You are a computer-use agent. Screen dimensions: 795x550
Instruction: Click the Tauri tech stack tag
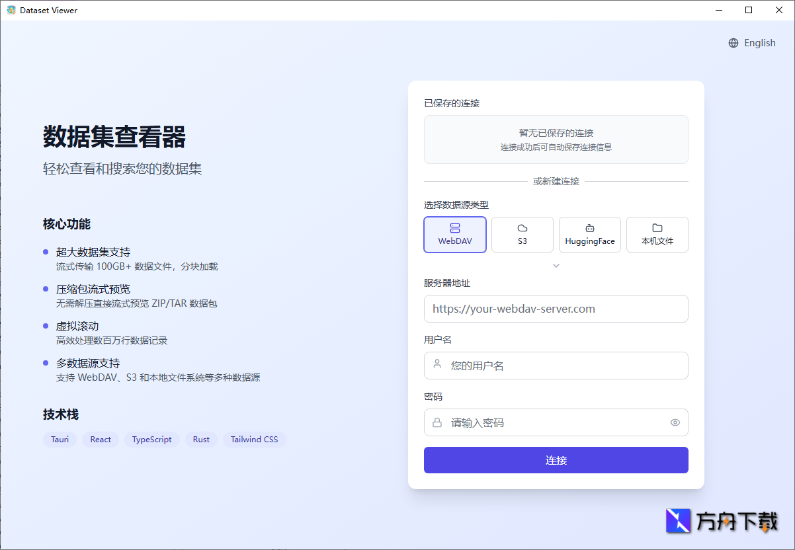(x=60, y=439)
